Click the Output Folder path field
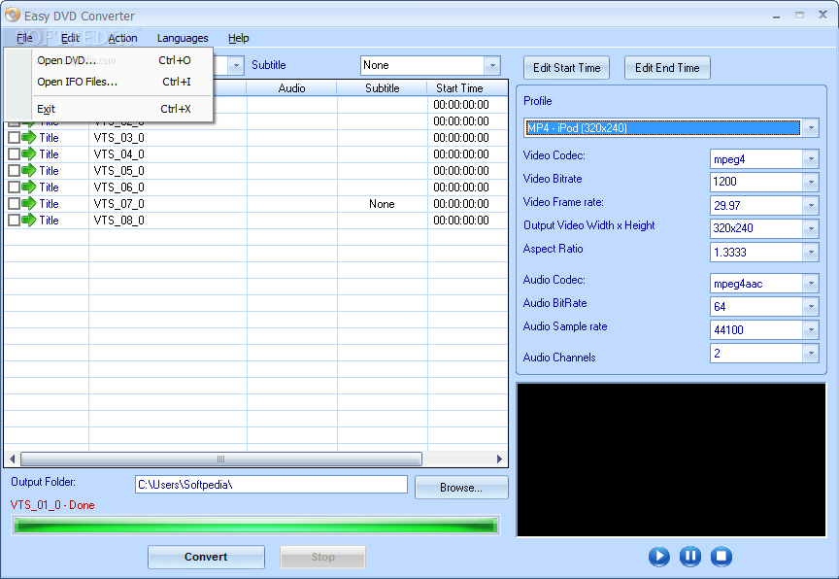The image size is (839, 579). click(x=271, y=485)
